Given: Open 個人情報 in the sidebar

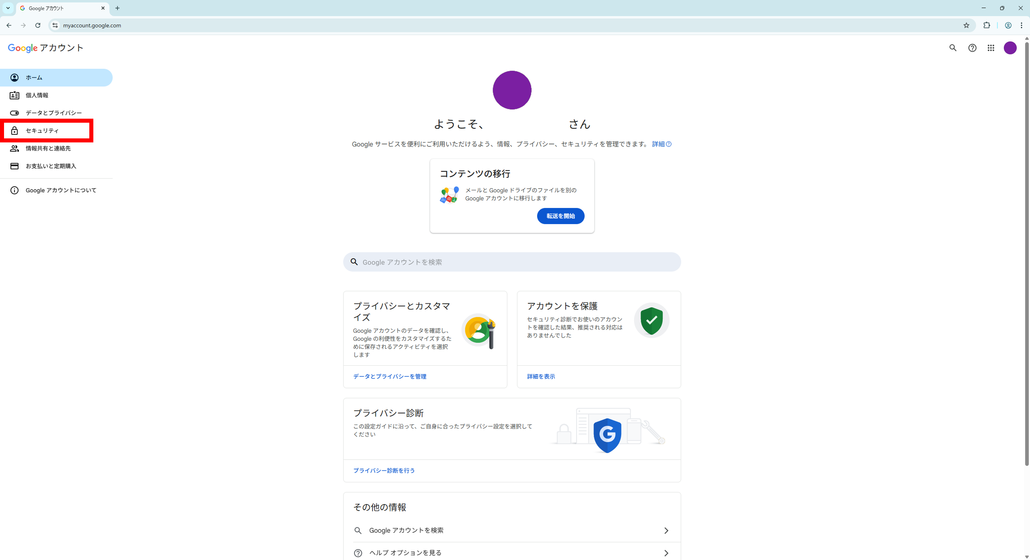Looking at the screenshot, I should coord(56,95).
